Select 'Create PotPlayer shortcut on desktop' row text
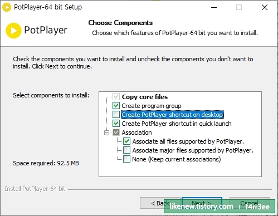 pyautogui.click(x=172, y=115)
